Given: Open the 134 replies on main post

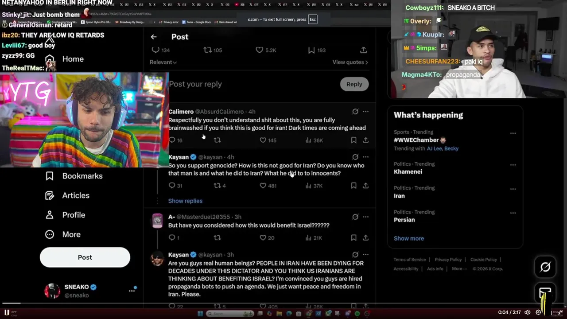Looking at the screenshot, I should pos(160,50).
